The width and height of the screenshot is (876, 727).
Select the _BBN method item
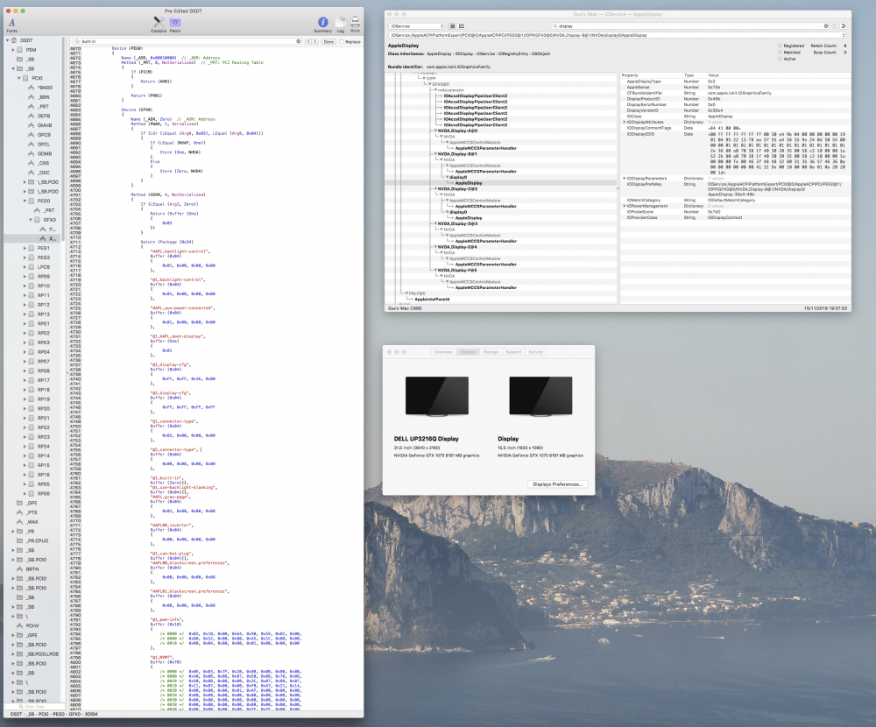tap(39, 97)
